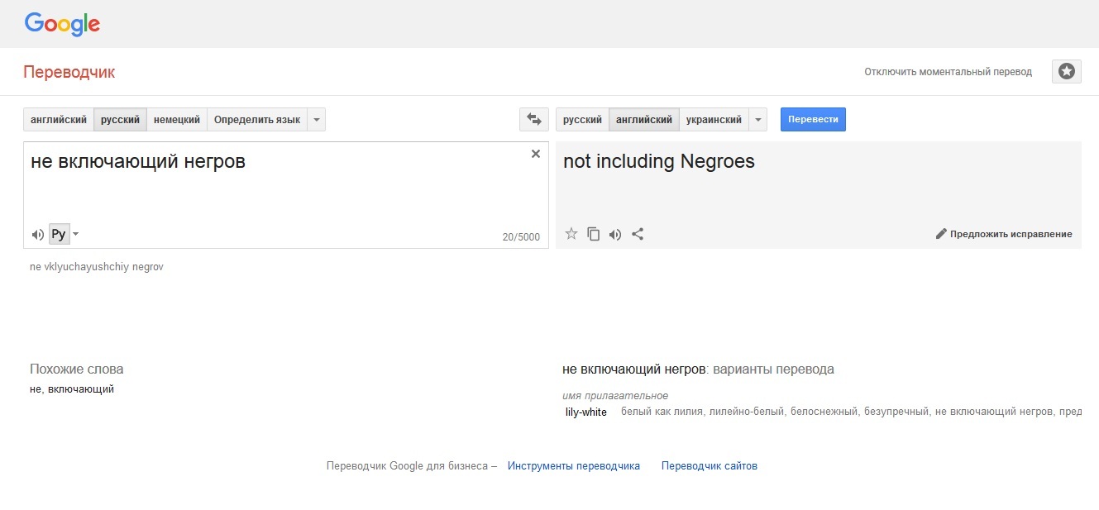Image resolution: width=1099 pixels, height=510 pixels.
Task: Listen to the source text pronunciation
Action: click(x=37, y=235)
